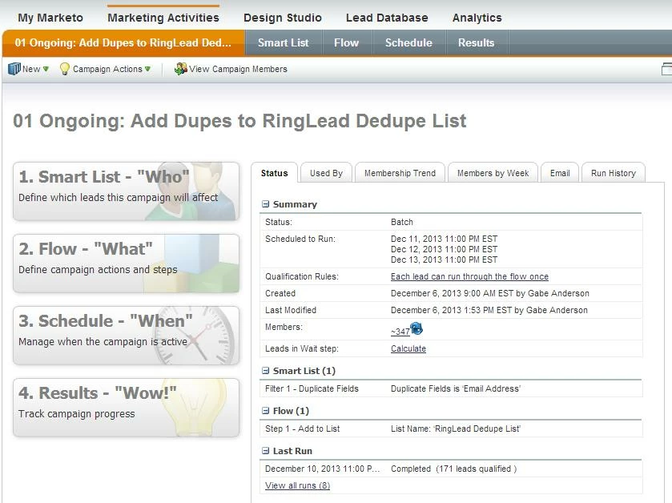
Task: Collapse the Last Run section
Action: pyautogui.click(x=265, y=451)
